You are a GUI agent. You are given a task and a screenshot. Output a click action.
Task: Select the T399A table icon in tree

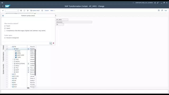pyautogui.click(x=16, y=57)
